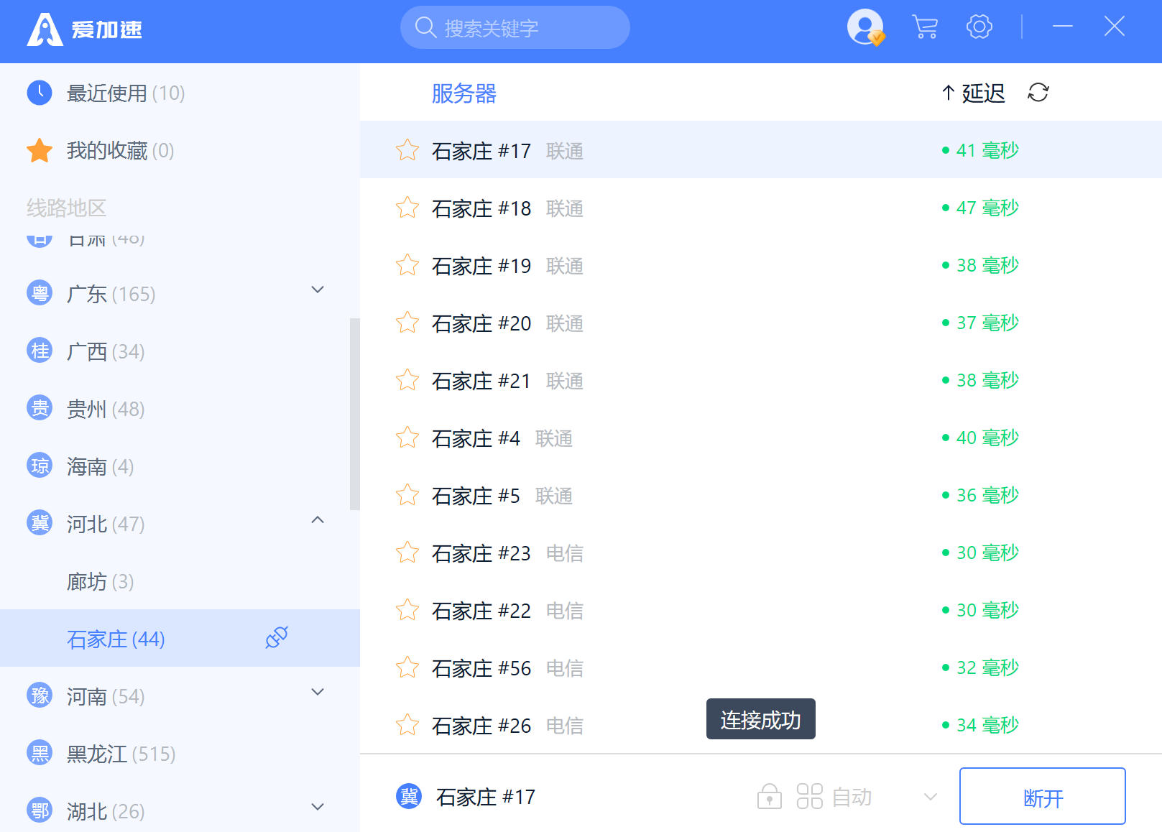Image resolution: width=1162 pixels, height=832 pixels.
Task: Open settings via gear icon
Action: tap(979, 27)
